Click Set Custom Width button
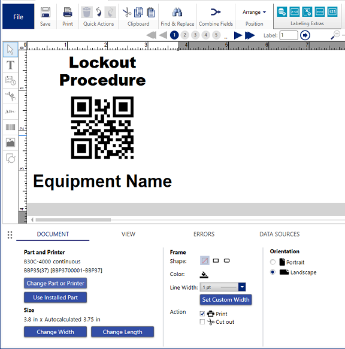This screenshot has height=349, width=345. pos(226,299)
